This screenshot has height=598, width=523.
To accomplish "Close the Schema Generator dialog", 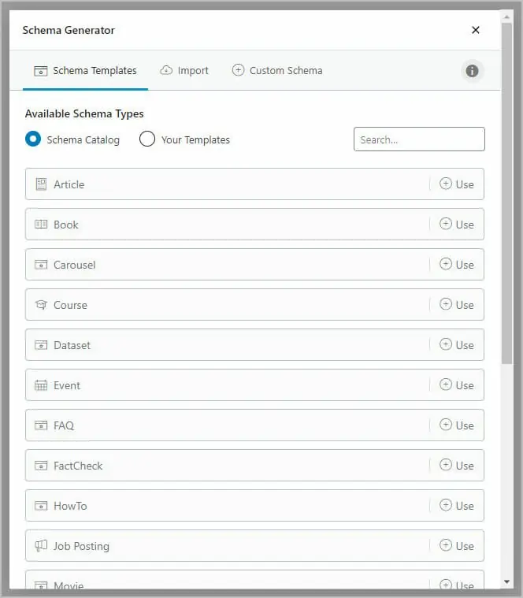I will coord(476,30).
